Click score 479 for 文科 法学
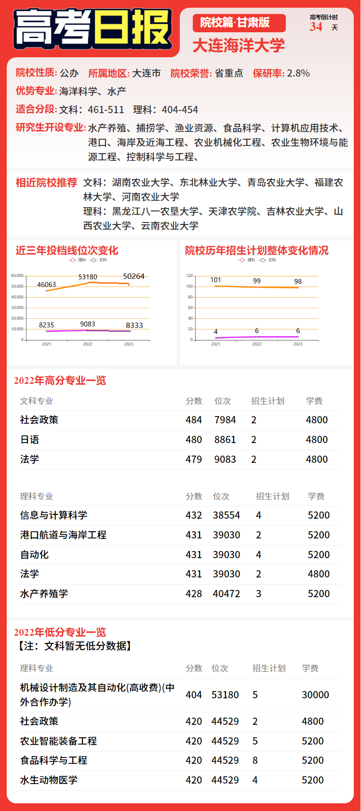The height and width of the screenshot is (811, 361). (x=194, y=459)
